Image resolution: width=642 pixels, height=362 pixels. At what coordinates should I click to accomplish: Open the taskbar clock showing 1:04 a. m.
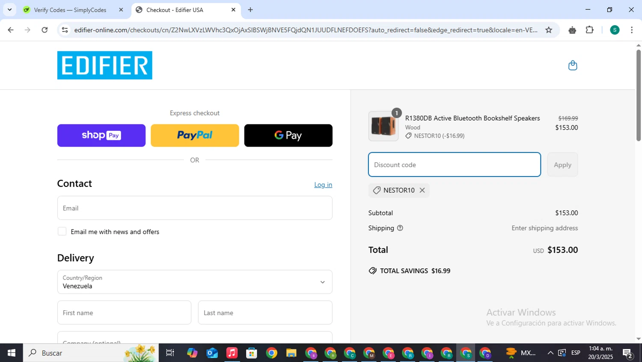(x=600, y=353)
